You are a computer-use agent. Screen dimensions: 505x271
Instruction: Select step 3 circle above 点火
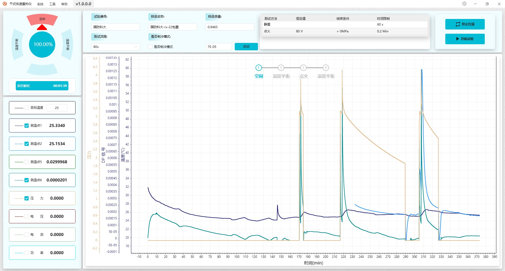point(303,68)
